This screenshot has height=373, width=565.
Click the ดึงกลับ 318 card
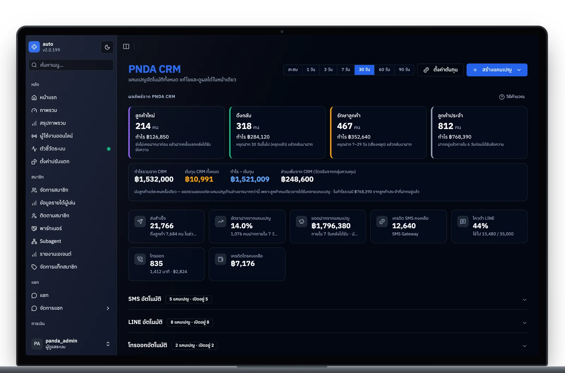(x=277, y=133)
